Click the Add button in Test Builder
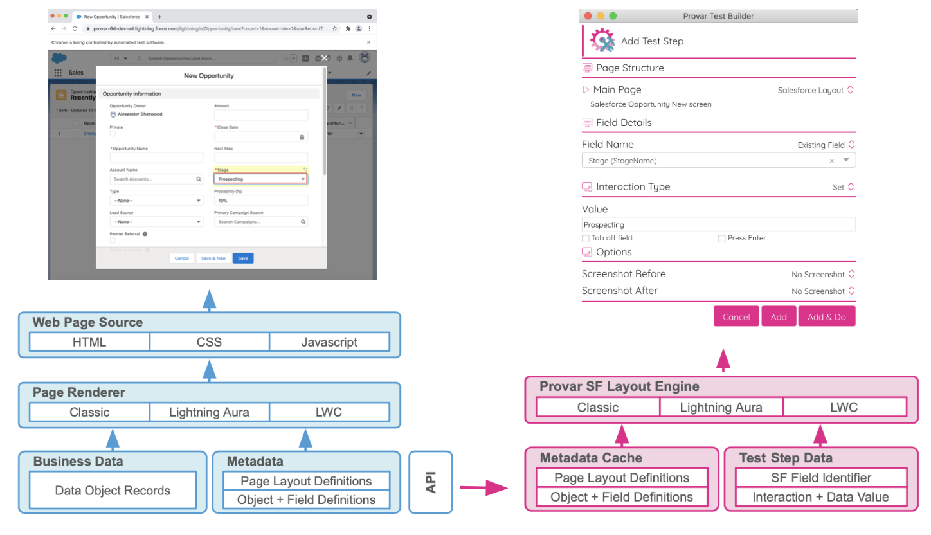This screenshot has height=535, width=931. [x=779, y=316]
